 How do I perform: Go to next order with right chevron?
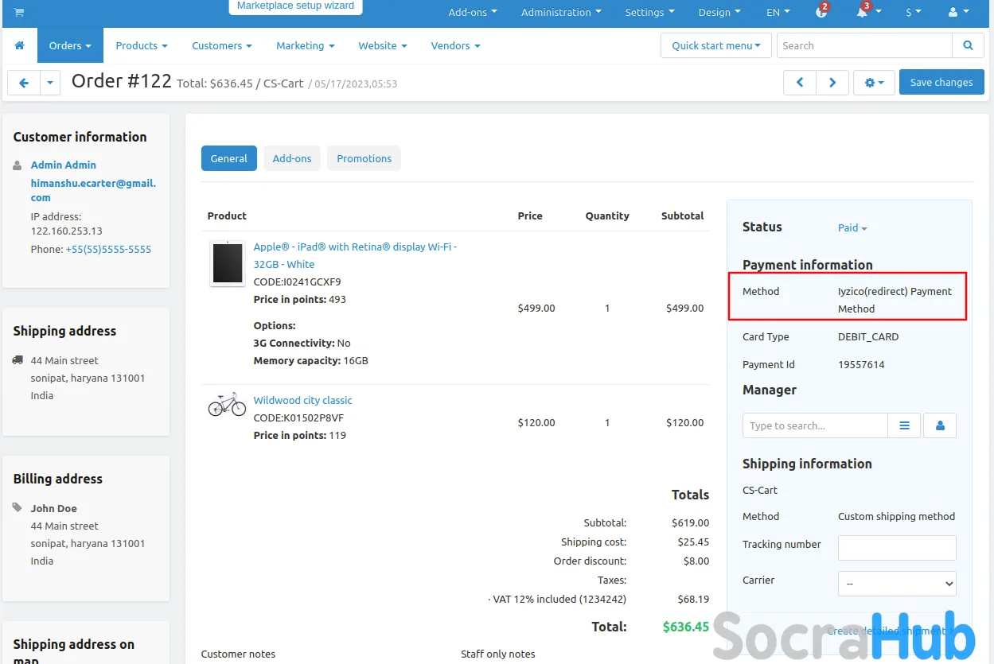[832, 83]
